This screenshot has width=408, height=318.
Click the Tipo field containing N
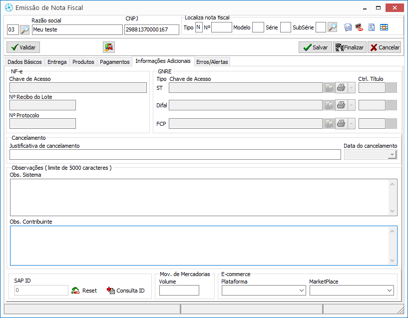coord(199,27)
